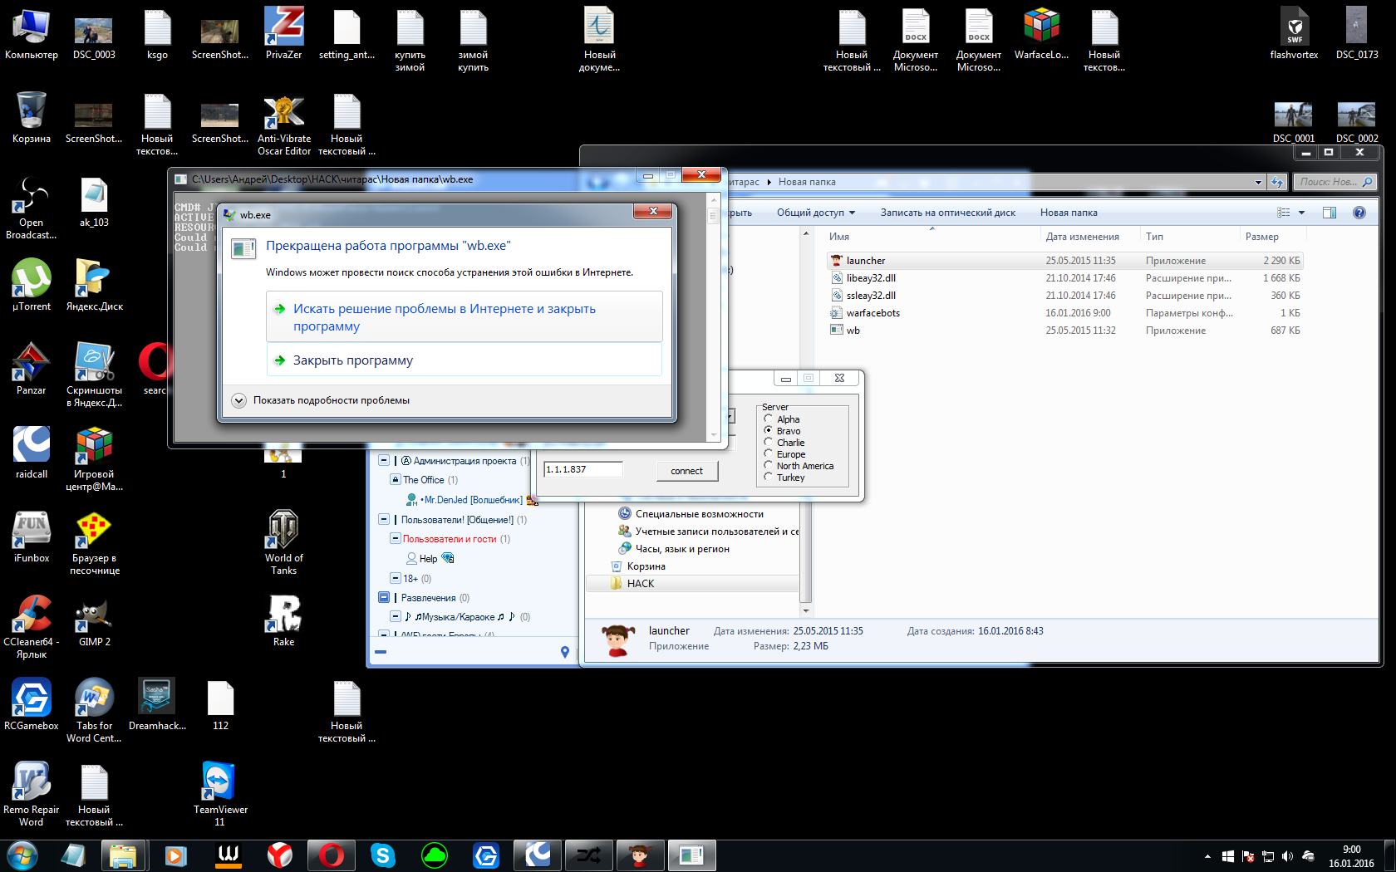Sort files by the Размер column
This screenshot has height=872, width=1396.
pos(1271,237)
